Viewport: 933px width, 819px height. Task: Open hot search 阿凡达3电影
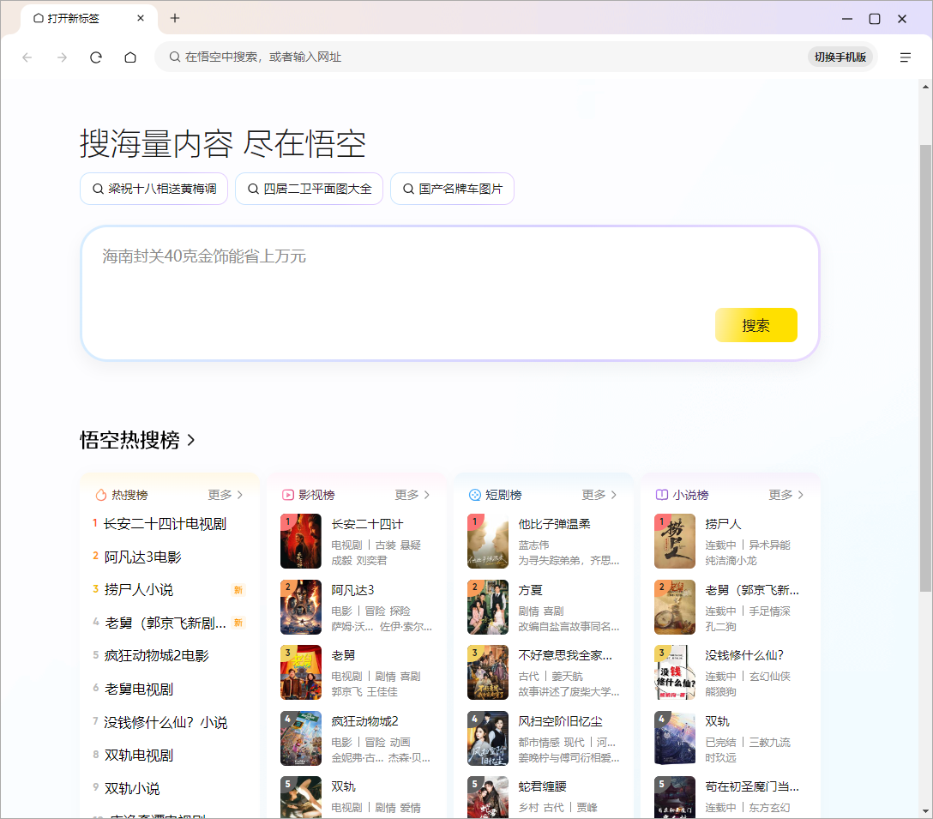coord(143,557)
